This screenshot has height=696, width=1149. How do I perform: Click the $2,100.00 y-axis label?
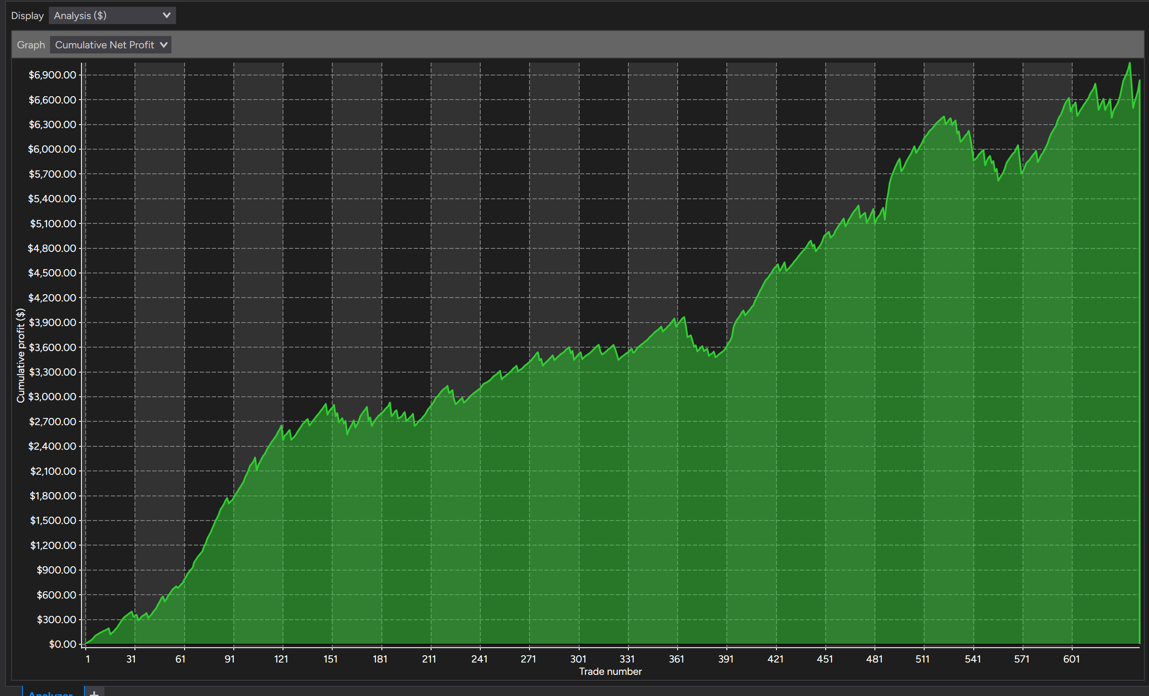click(x=53, y=471)
